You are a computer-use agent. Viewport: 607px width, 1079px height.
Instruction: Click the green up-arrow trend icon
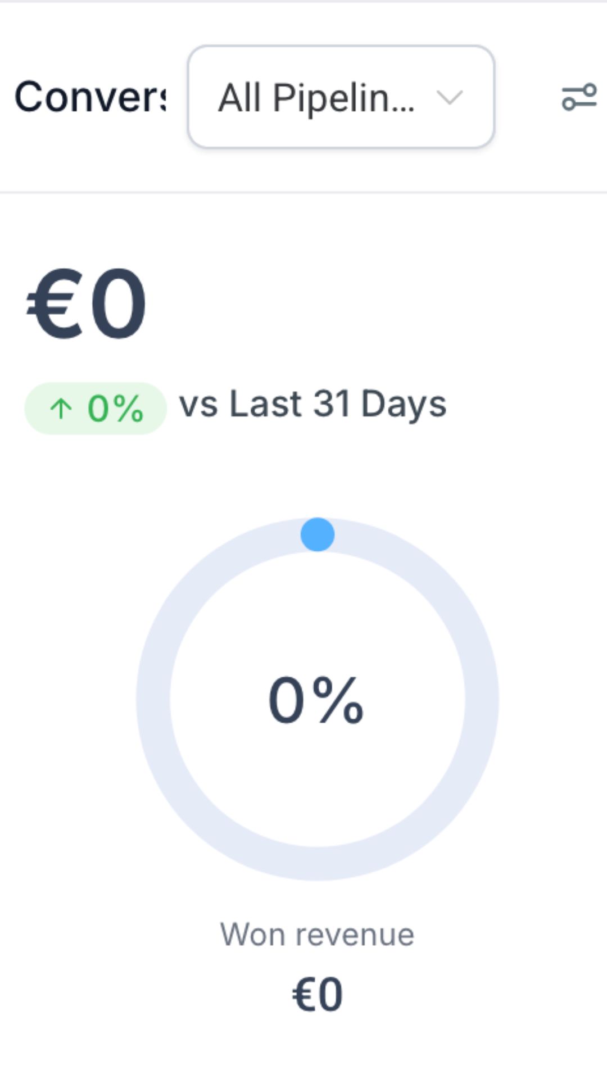61,409
